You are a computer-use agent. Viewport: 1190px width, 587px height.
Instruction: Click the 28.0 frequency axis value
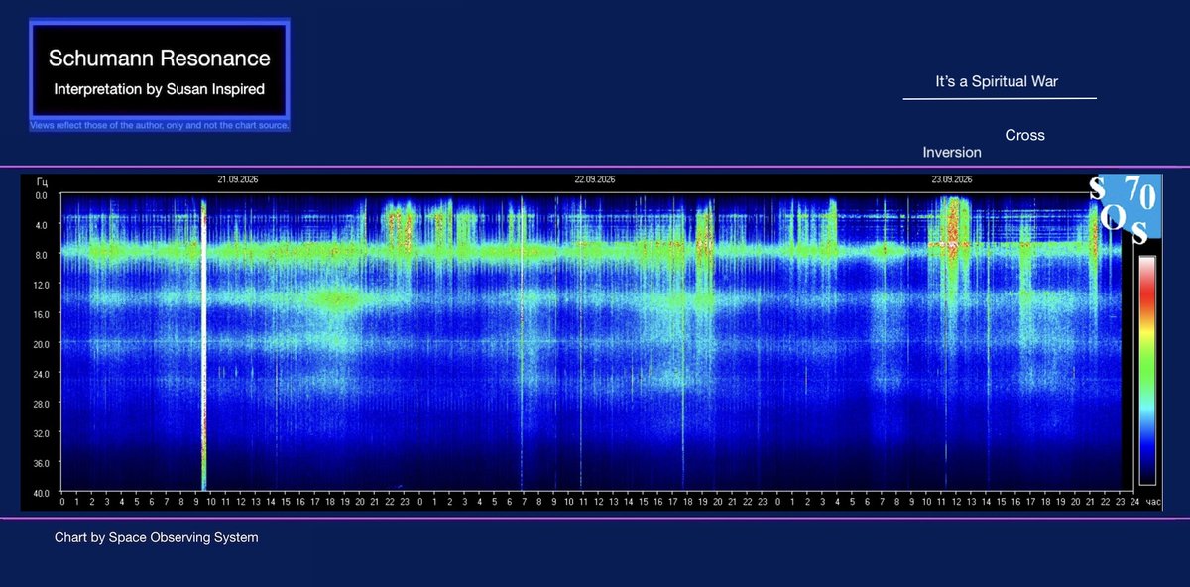(x=40, y=404)
